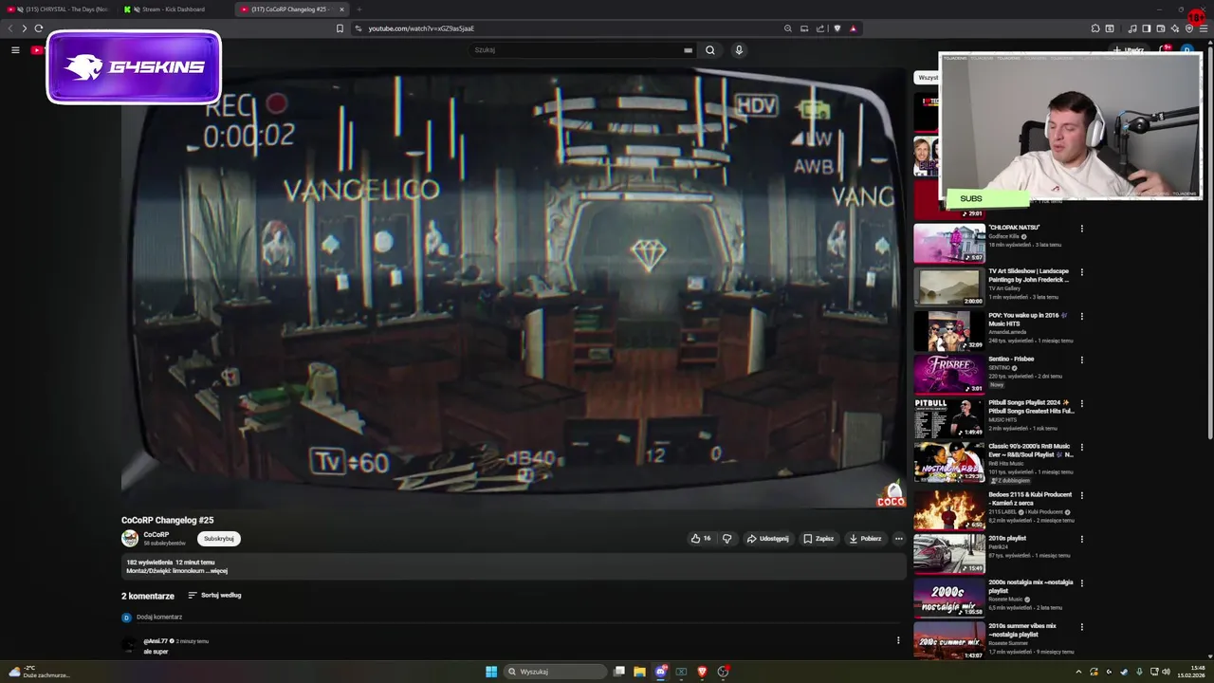Zoom out with address bar magnifier icon
The image size is (1214, 683).
787,28
